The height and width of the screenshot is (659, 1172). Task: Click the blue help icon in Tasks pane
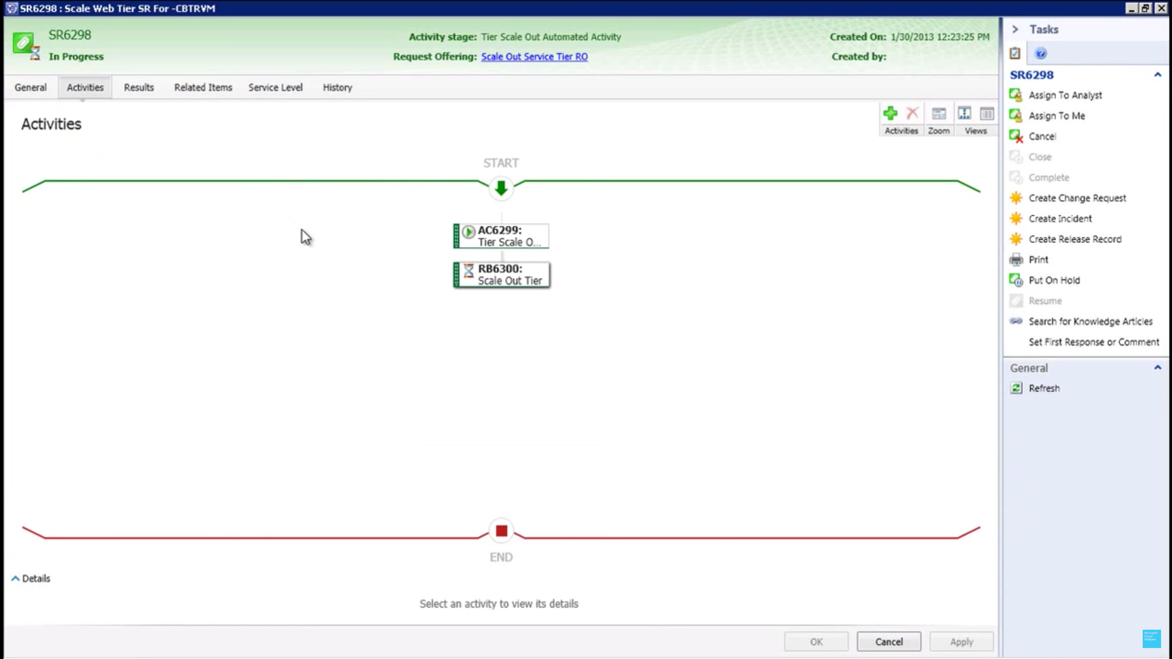pos(1041,54)
